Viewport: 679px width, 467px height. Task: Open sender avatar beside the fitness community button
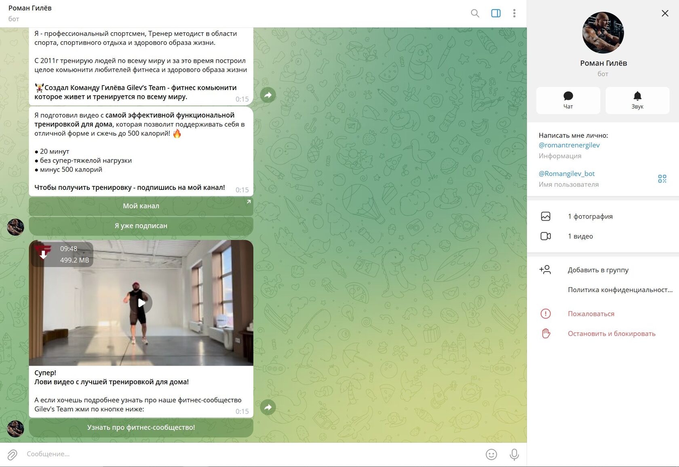tap(15, 429)
